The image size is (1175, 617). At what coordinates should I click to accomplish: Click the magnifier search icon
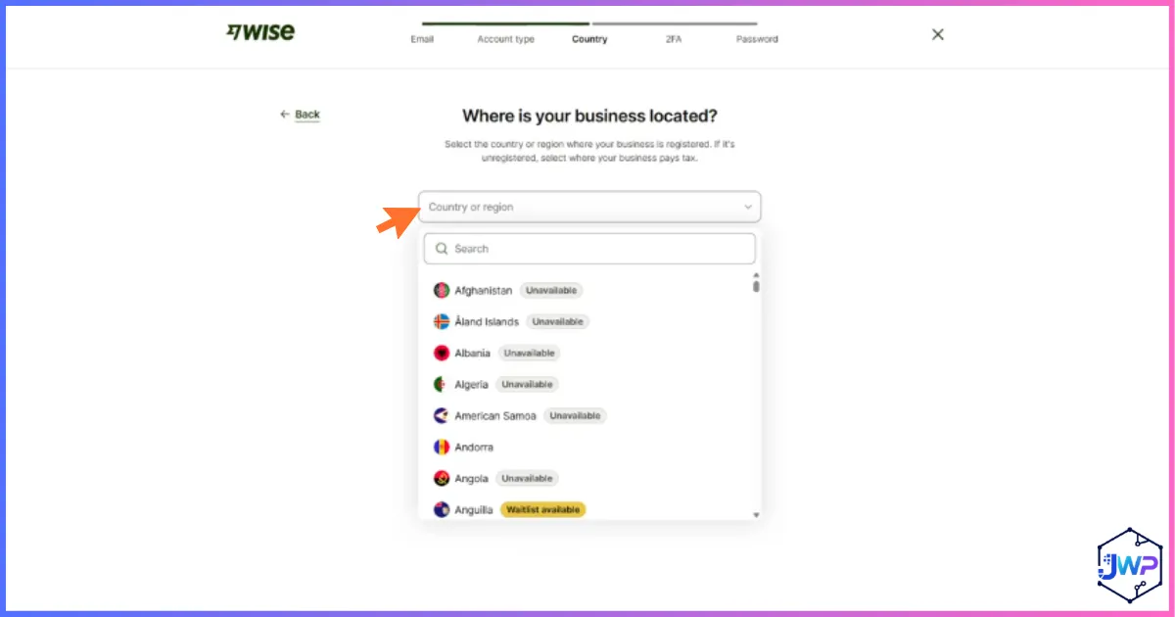442,249
